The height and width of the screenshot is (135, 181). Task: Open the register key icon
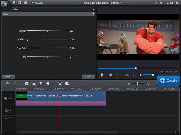(x=156, y=3)
